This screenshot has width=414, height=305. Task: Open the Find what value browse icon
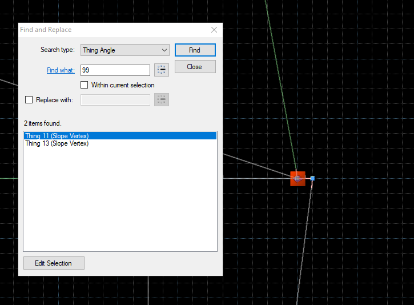pyautogui.click(x=162, y=70)
